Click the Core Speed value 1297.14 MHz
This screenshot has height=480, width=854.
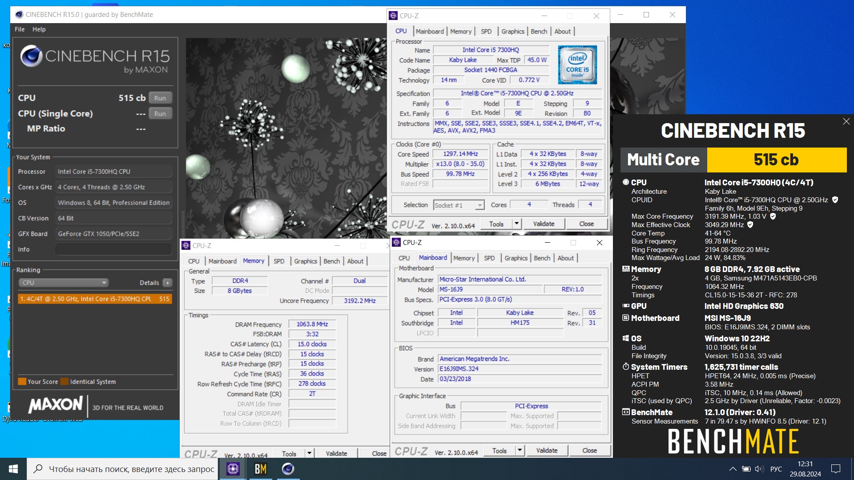point(460,154)
